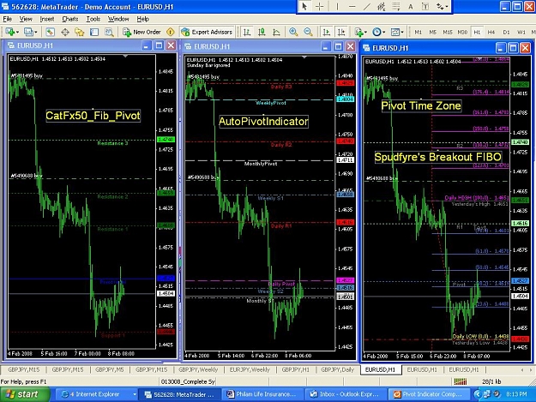Switch to Inbox - Outlook Express taskbar item
536x402 pixels.
(x=345, y=394)
